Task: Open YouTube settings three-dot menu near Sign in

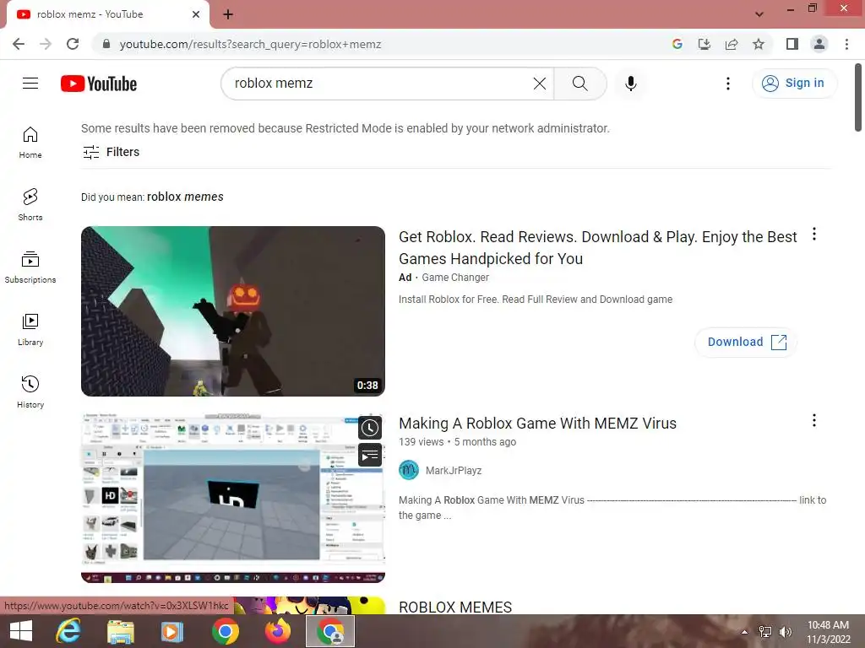Action: pos(727,84)
